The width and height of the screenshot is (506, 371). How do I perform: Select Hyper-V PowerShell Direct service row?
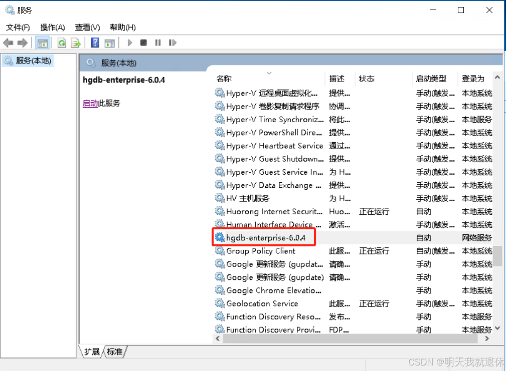[x=353, y=132]
